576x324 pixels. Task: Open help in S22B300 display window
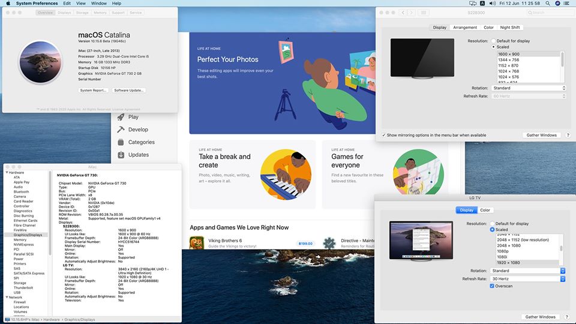568,135
